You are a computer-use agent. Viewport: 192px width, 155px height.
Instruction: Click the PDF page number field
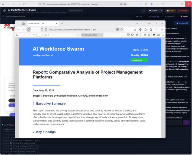point(40,35)
